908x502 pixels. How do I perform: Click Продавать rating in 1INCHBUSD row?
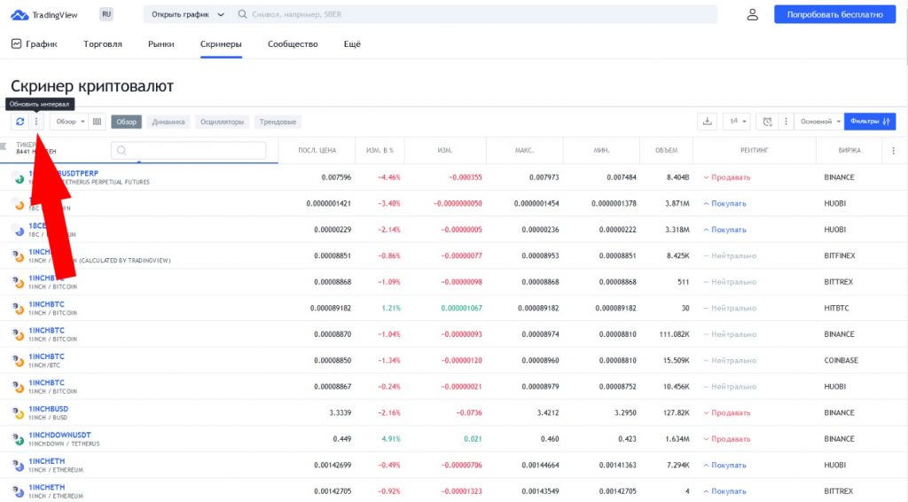tap(727, 412)
